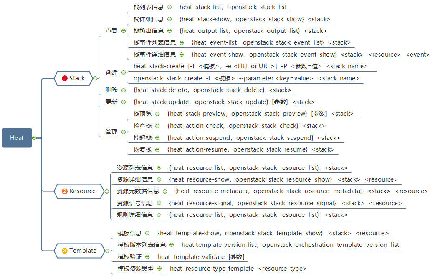The image size is (430, 276).
Task: Click the yellow priority 3 marker on Template
Action: 64,251
